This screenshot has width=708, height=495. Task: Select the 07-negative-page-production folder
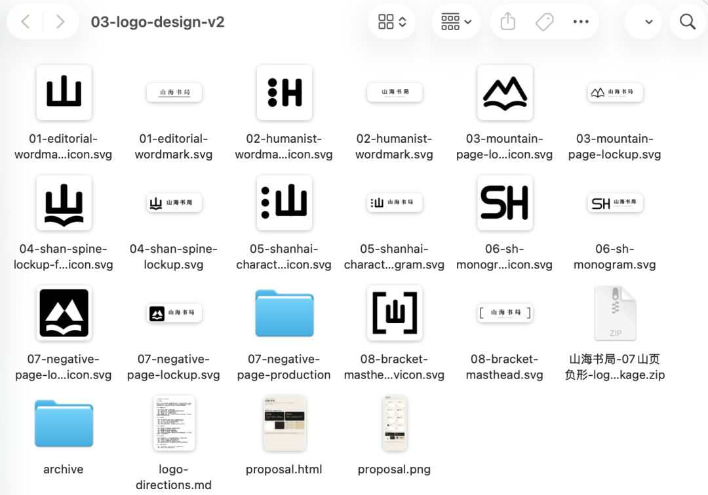click(285, 314)
